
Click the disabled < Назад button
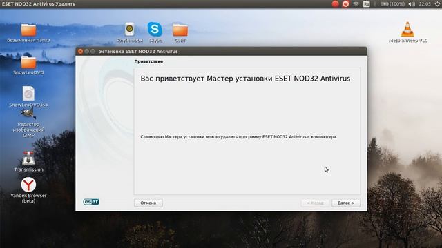click(315, 203)
